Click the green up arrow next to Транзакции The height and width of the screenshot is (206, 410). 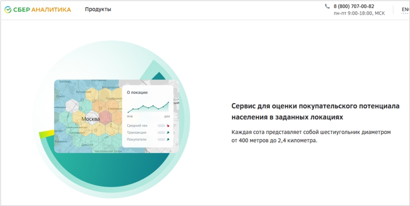tap(168, 132)
